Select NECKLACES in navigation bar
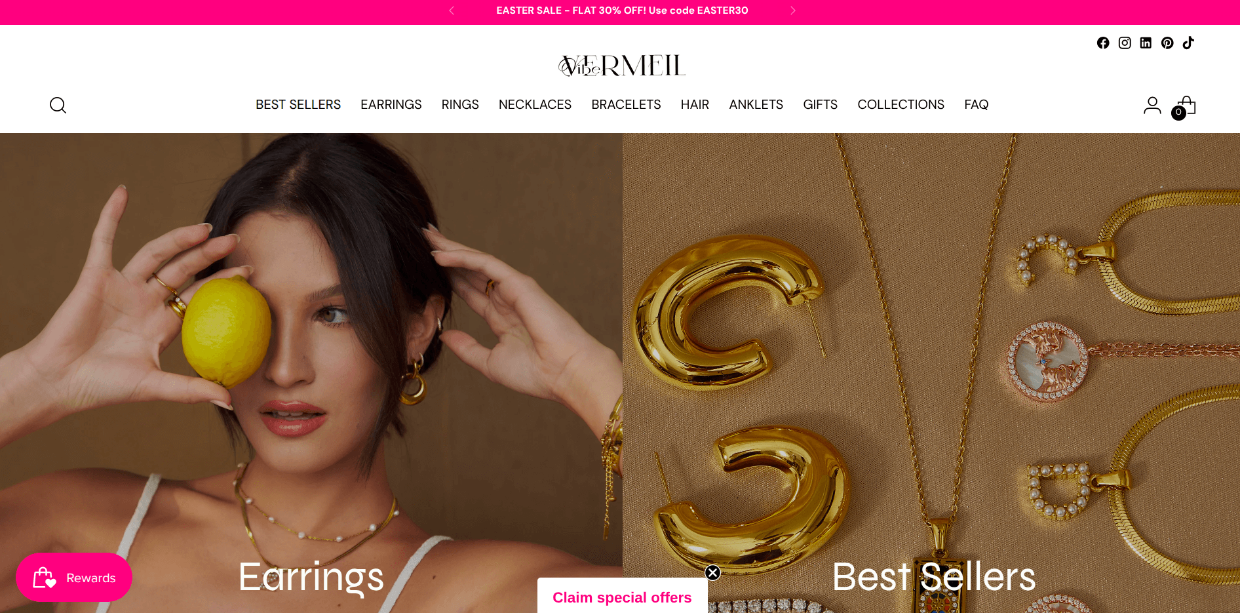Viewport: 1240px width, 613px height. (535, 105)
